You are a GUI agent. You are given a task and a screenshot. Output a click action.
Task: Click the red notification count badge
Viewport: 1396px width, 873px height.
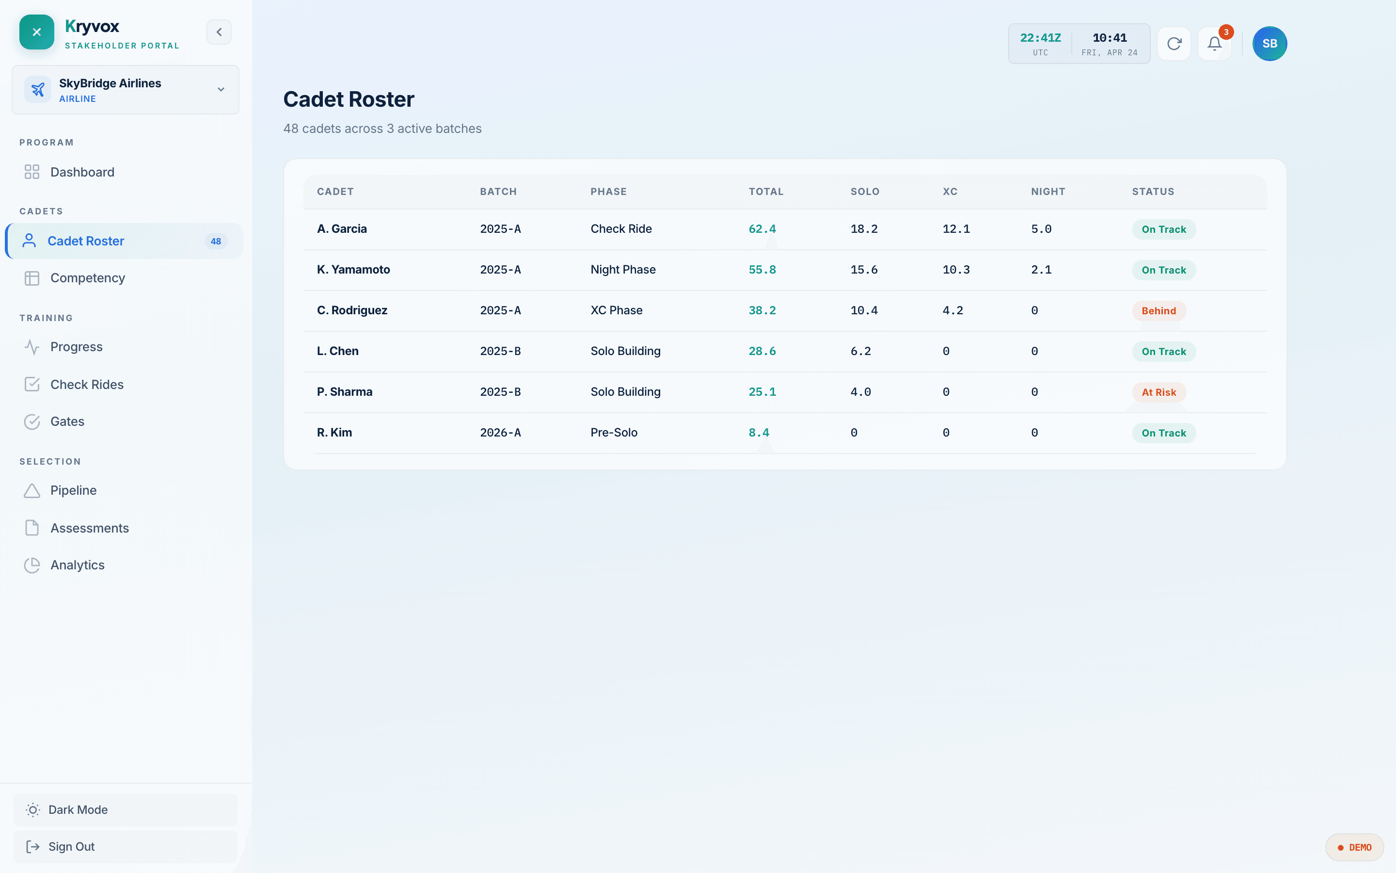click(1226, 32)
